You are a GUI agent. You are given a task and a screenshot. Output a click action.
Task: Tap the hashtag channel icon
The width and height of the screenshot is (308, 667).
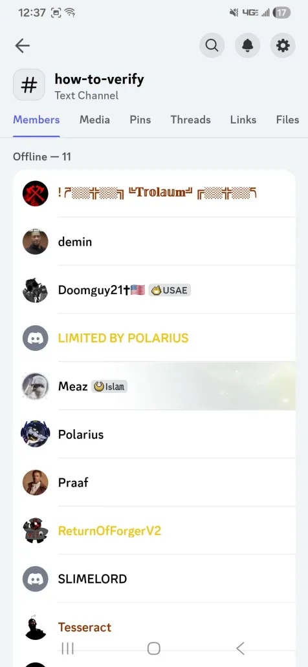[x=29, y=85]
